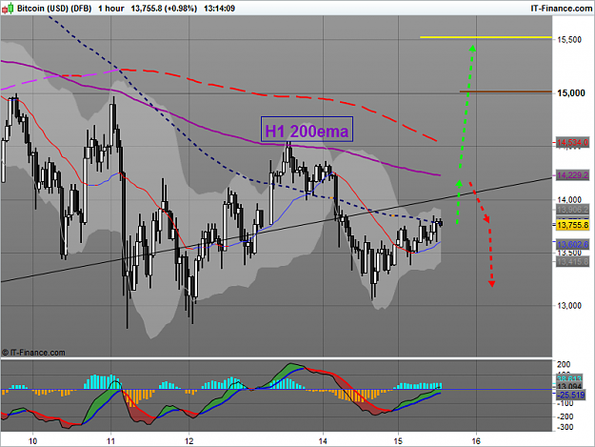The height and width of the screenshot is (447, 595).
Task: Click the 13,755.8 (+0.98%) price in the header
Action: tap(164, 9)
